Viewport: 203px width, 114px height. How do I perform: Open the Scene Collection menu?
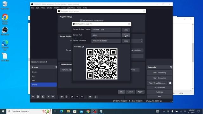68,8
